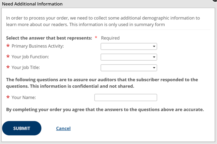Open the Your Job Title dropdown

[129, 68]
